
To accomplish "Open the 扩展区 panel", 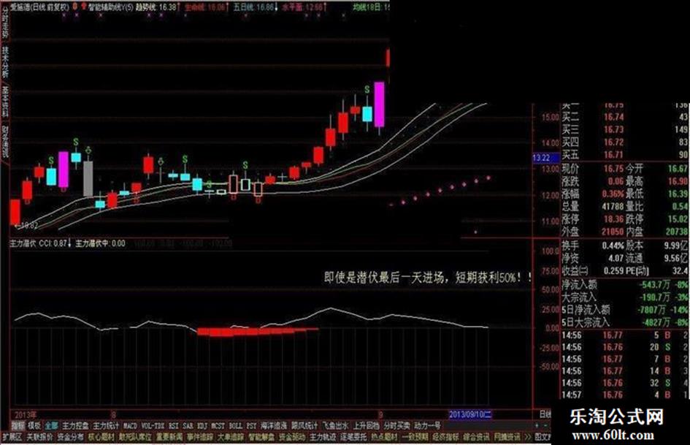I will click(x=12, y=437).
